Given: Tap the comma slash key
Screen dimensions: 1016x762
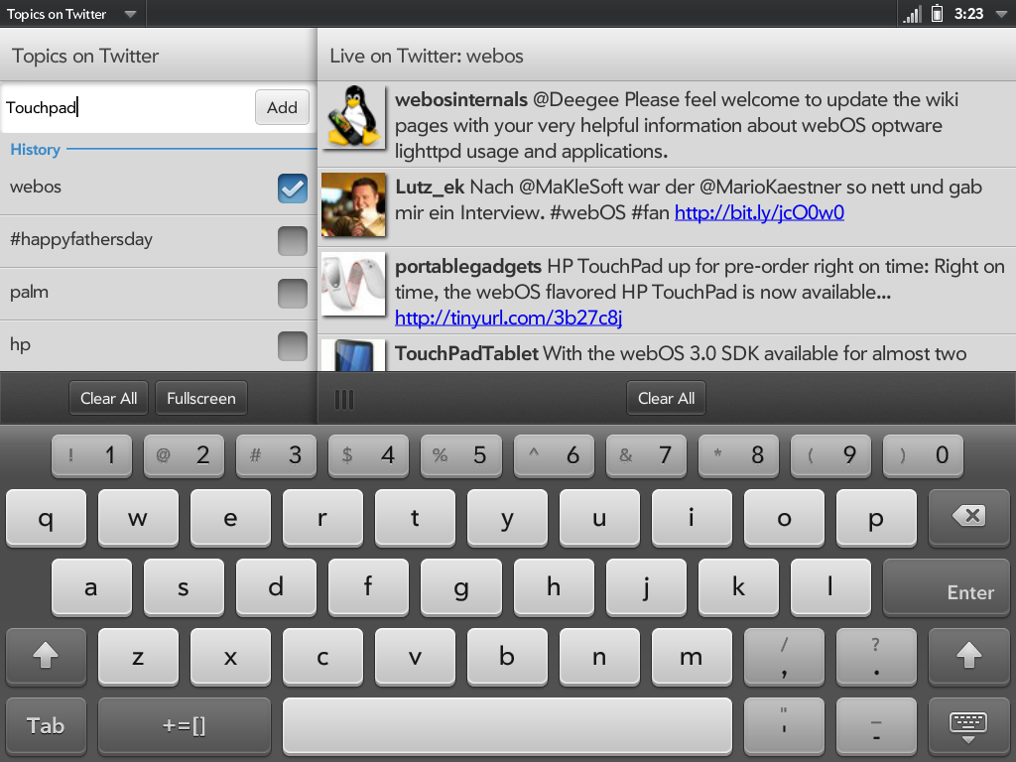Looking at the screenshot, I should 784,656.
